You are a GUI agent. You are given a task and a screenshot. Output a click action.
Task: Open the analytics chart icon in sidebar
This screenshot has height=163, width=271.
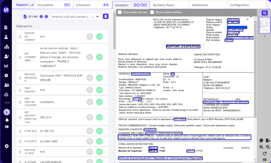pyautogui.click(x=6, y=66)
